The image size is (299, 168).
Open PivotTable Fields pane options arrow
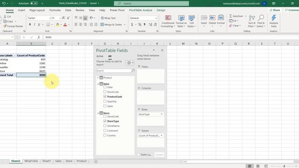[154, 50]
